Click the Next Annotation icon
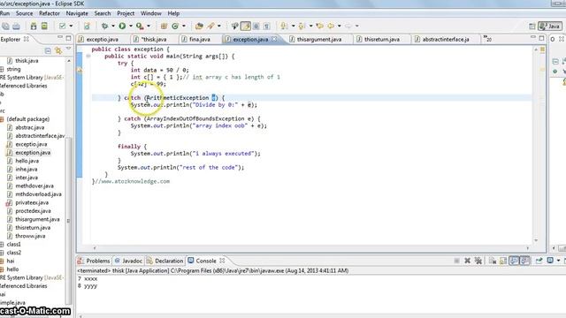Viewport: 566px width, 318px height. click(x=284, y=26)
